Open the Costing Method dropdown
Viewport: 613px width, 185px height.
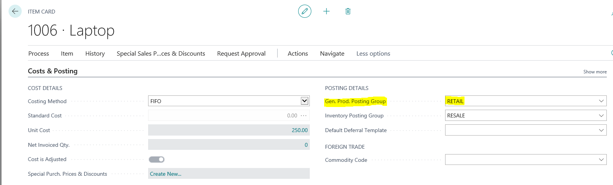305,101
